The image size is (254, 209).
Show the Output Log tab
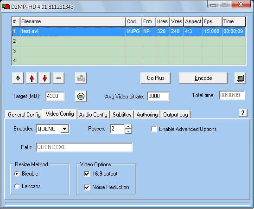[x=175, y=115]
